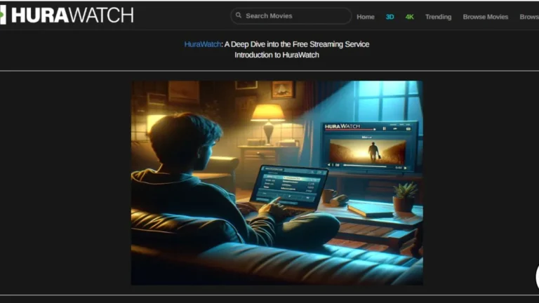Open Browse Movies page
Viewport: 539px width, 303px height.
click(486, 17)
